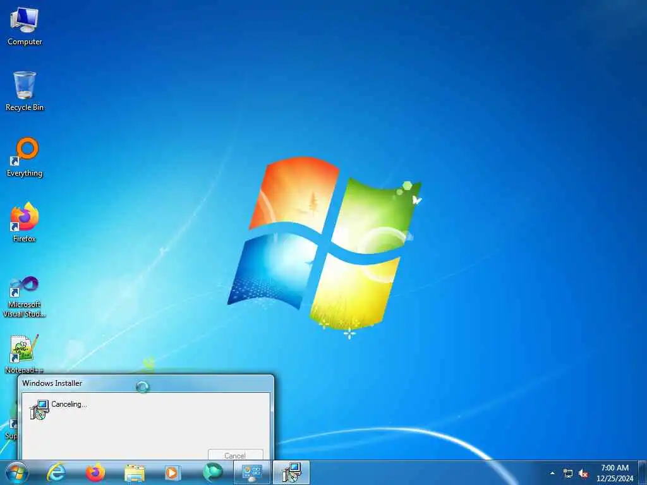The width and height of the screenshot is (647, 485).
Task: Click the green sphere taskbar app icon
Action: 212,472
